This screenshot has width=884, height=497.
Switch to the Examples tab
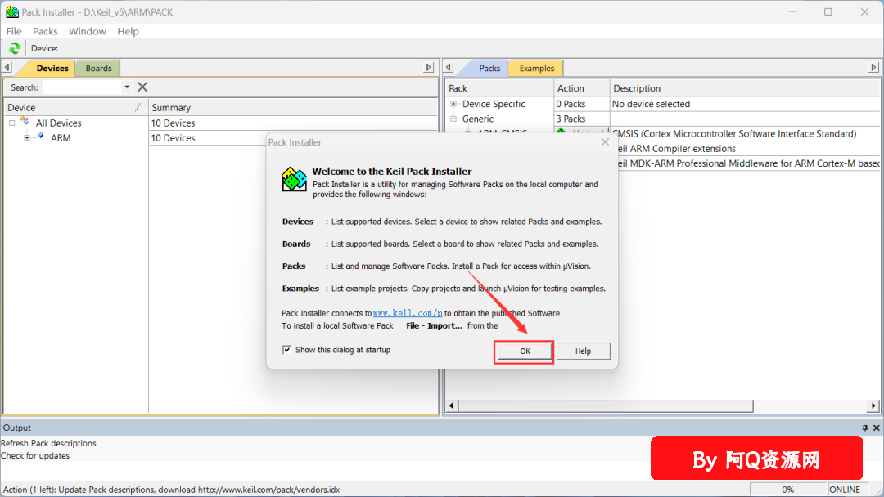(x=537, y=68)
